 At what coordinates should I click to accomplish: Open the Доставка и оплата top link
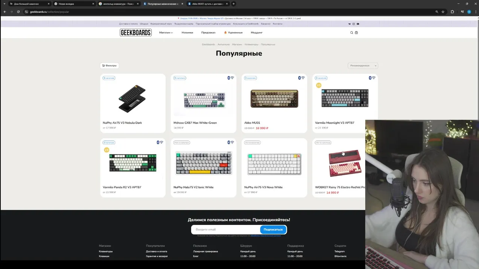[x=128, y=24]
